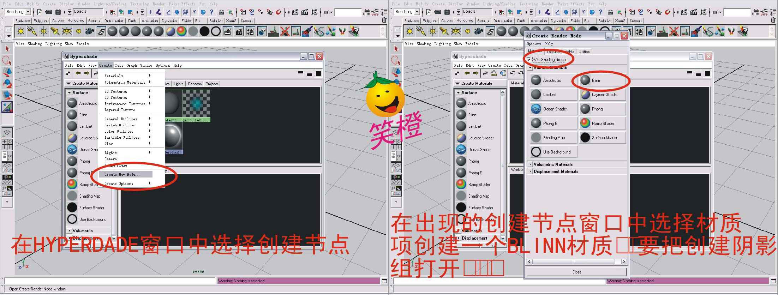Click Ocean Shader in Create Render Node window

(553, 109)
